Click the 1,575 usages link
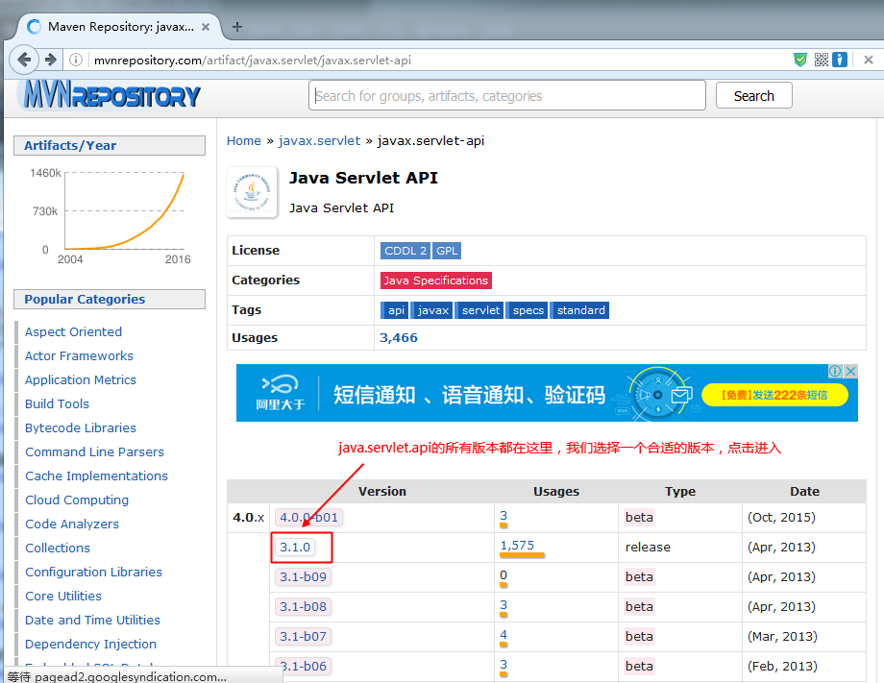 point(517,546)
